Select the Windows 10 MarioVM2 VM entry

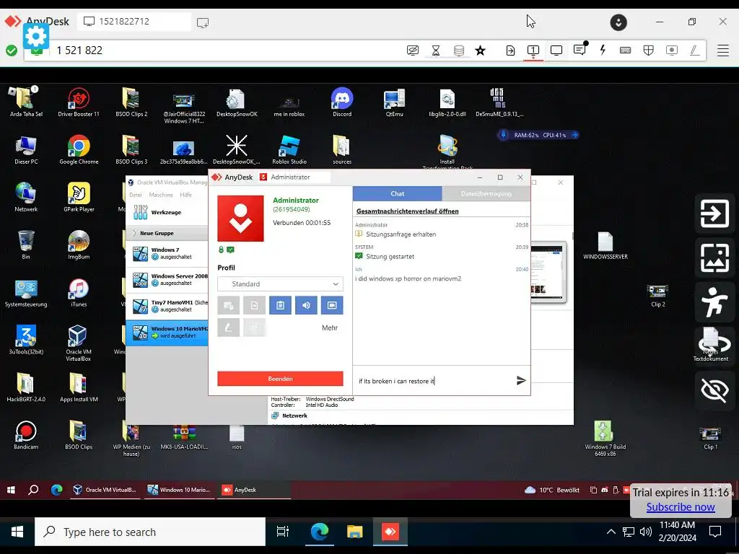point(167,333)
